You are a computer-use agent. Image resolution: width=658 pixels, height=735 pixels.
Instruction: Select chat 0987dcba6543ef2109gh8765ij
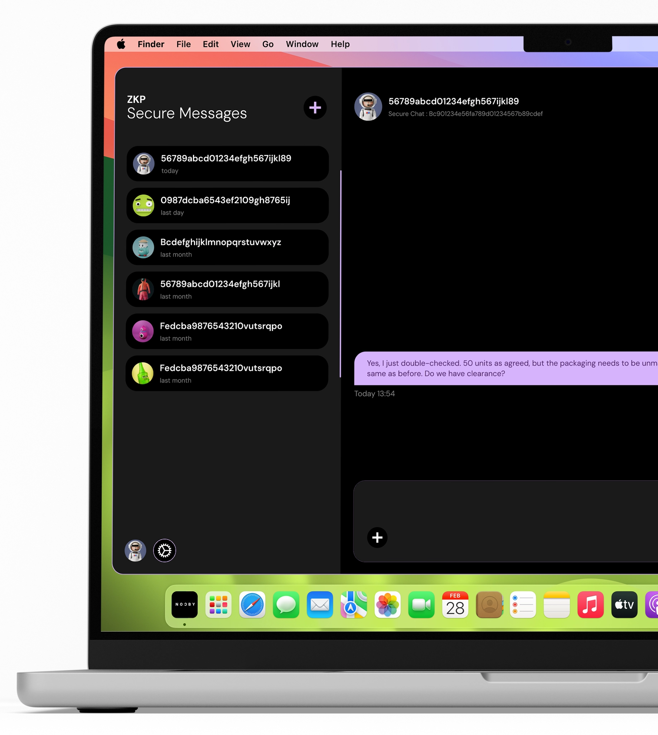click(x=227, y=205)
